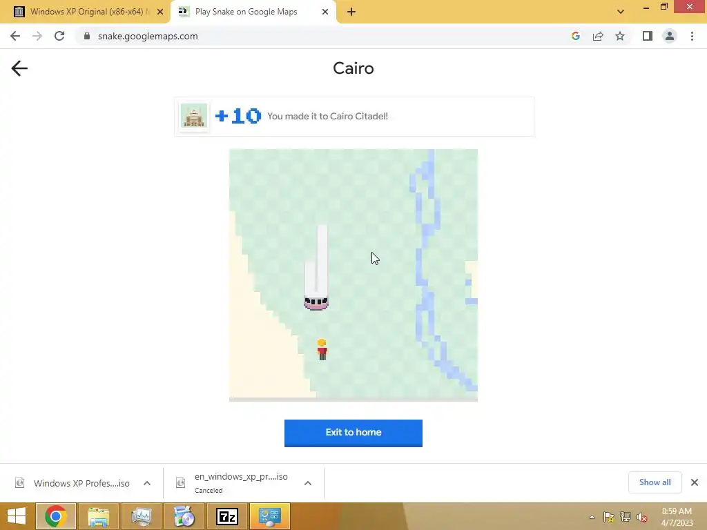Open the Windows Start menu
The height and width of the screenshot is (530, 707).
point(17,516)
